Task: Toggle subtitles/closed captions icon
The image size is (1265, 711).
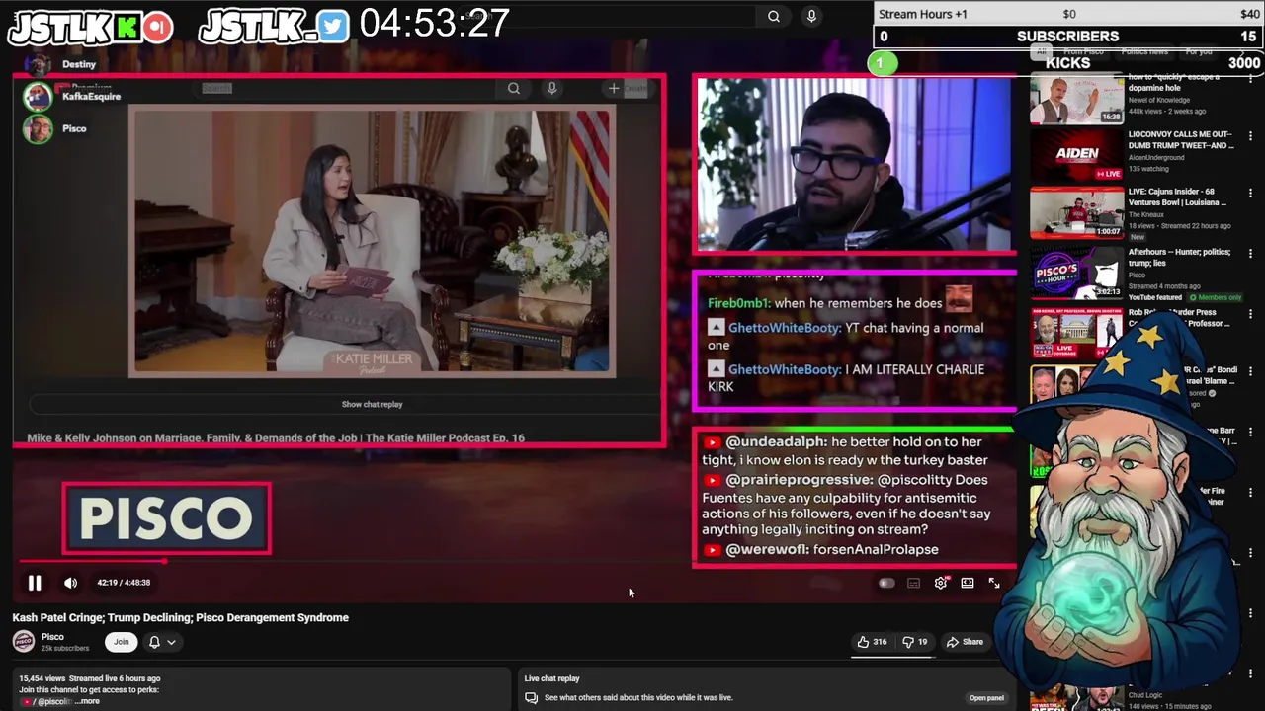Action: click(914, 583)
